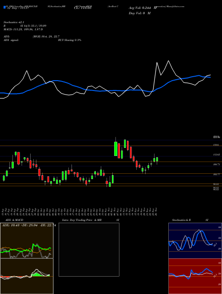222x294 pixels.
Task: Click the 'MACD: 111.23, 109.36, 1.87' line
Action: click(23, 29)
